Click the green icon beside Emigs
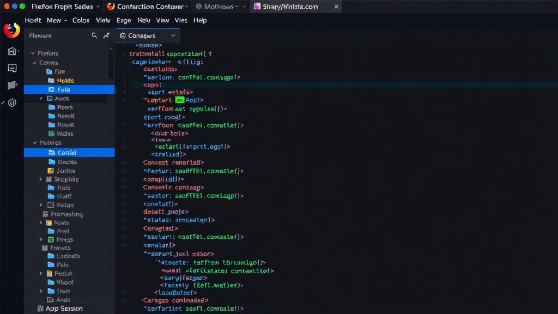558x314 pixels. click(x=51, y=240)
